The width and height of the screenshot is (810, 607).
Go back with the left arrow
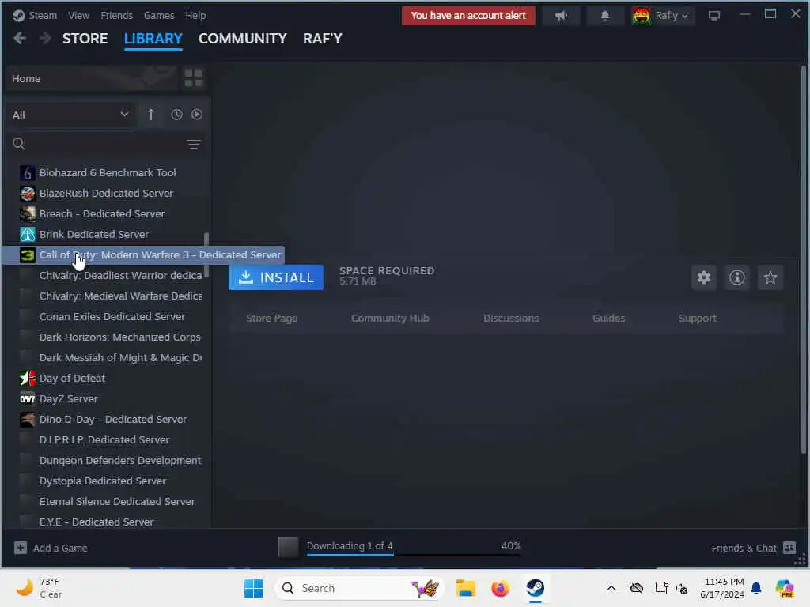tap(20, 38)
